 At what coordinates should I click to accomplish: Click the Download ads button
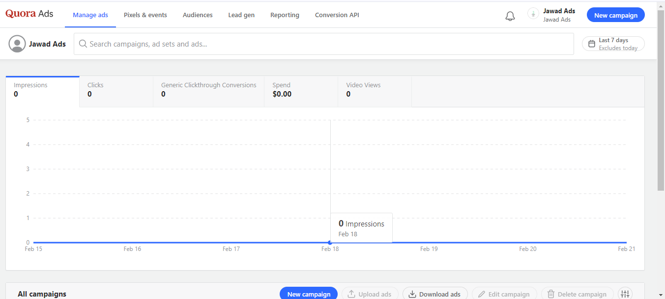point(434,294)
